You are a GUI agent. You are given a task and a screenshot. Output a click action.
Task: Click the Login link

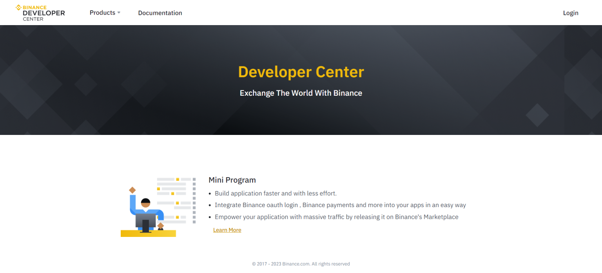570,13
